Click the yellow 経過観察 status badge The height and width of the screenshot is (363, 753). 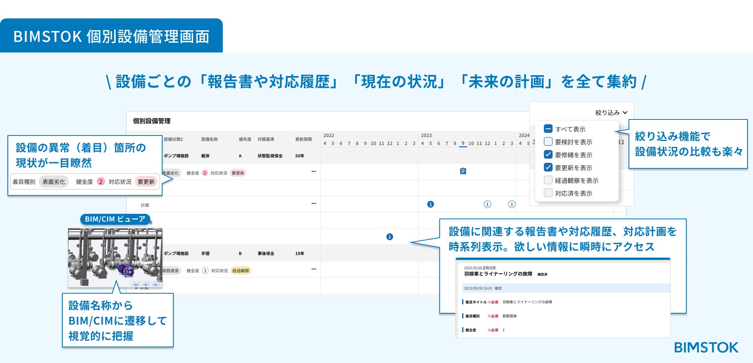241,271
